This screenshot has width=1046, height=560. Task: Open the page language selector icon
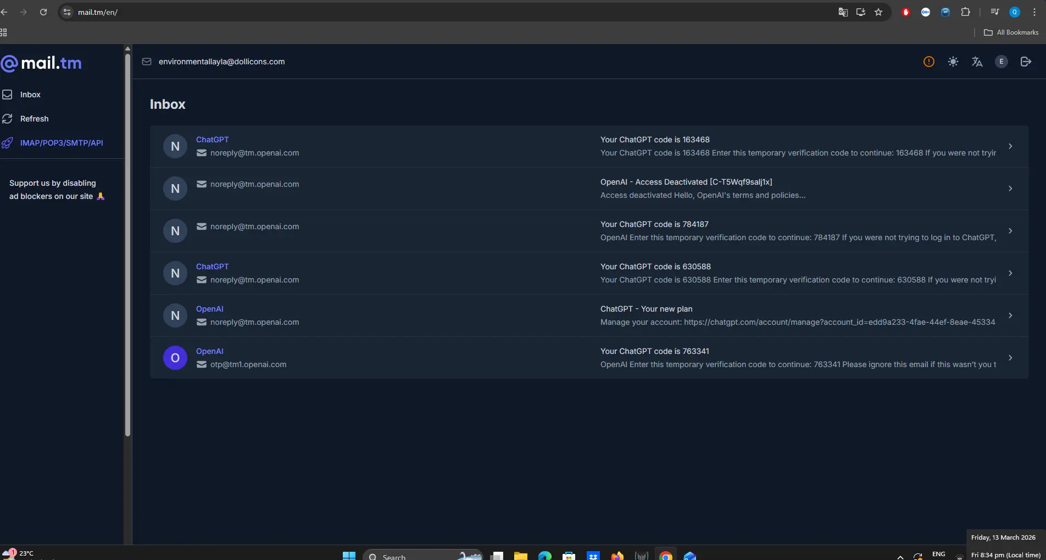click(977, 62)
